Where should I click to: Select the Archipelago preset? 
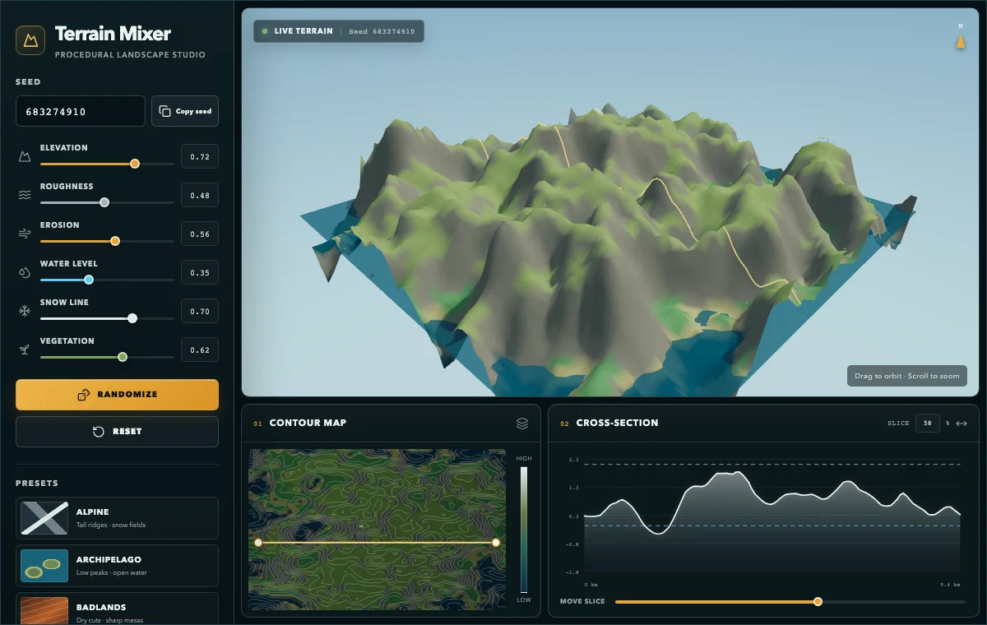coord(117,566)
